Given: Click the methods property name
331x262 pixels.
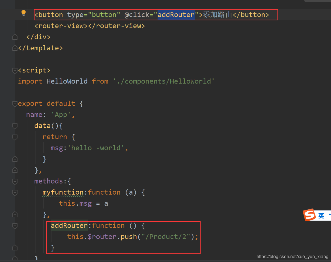Looking at the screenshot, I should [x=49, y=181].
